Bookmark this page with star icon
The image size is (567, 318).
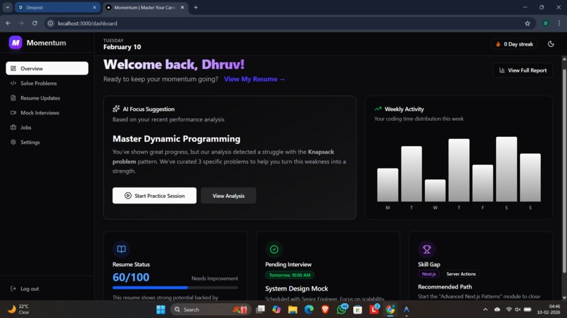coord(527,23)
